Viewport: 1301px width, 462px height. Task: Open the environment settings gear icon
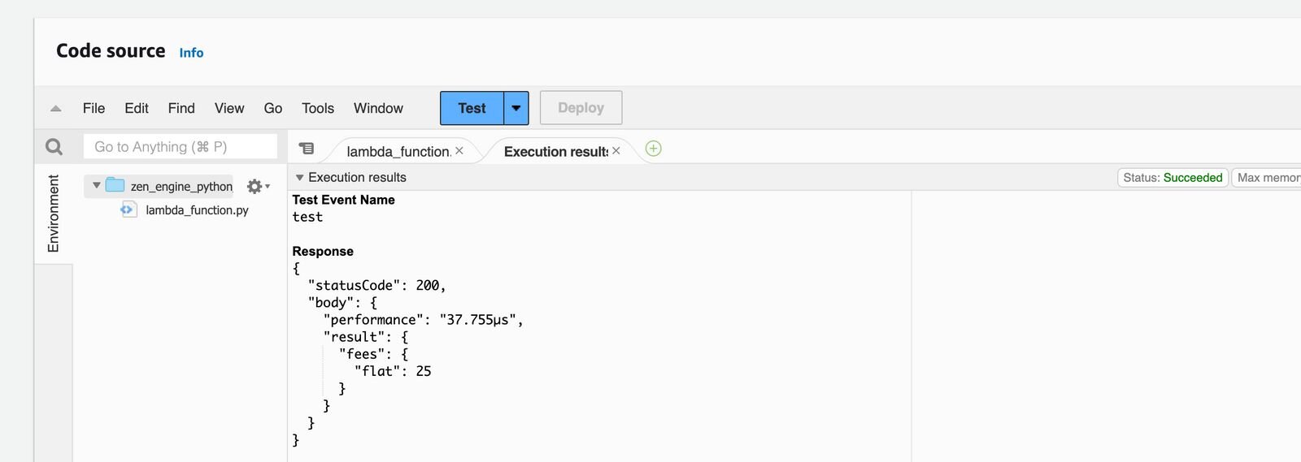coord(255,187)
